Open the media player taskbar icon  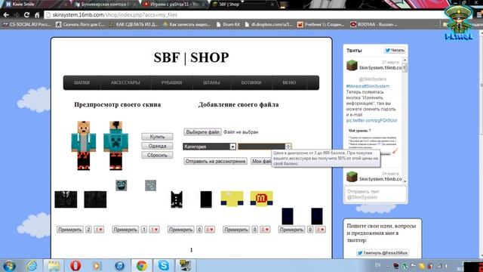pos(97,265)
